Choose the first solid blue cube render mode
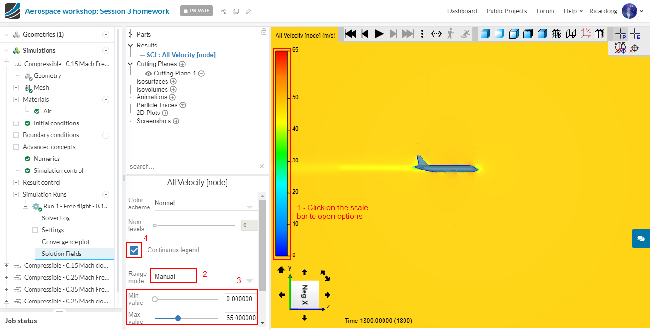This screenshot has height=330, width=650. point(485,34)
